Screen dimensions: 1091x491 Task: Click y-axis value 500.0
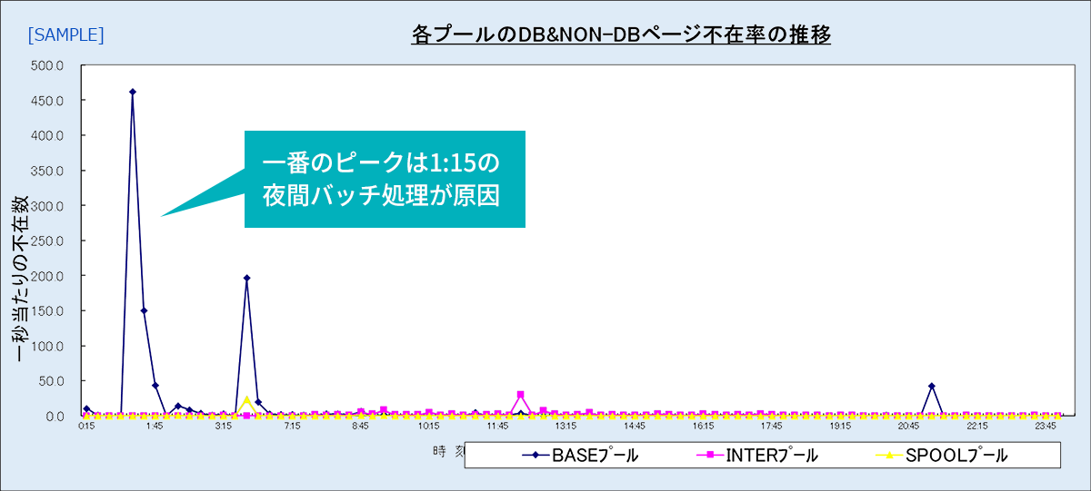click(47, 65)
